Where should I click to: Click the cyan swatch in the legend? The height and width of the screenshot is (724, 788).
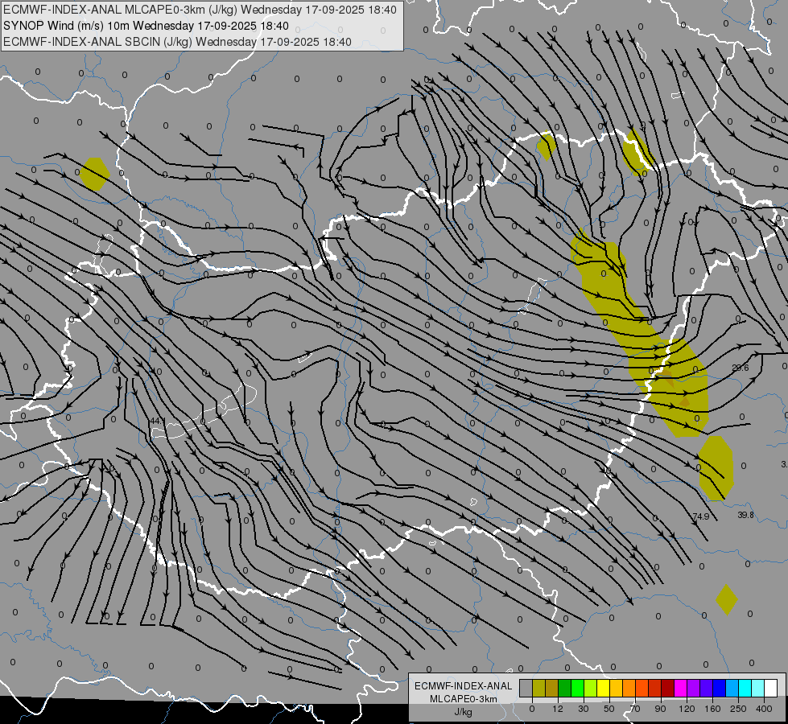coord(745,688)
